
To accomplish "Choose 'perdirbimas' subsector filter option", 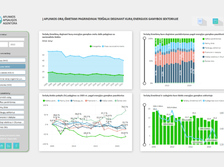I will (12, 102).
